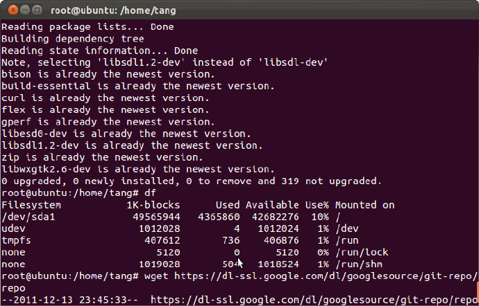Click the 'tmpfs' filesystem entry
Image resolution: width=479 pixels, height=306 pixels.
pyautogui.click(x=16, y=241)
